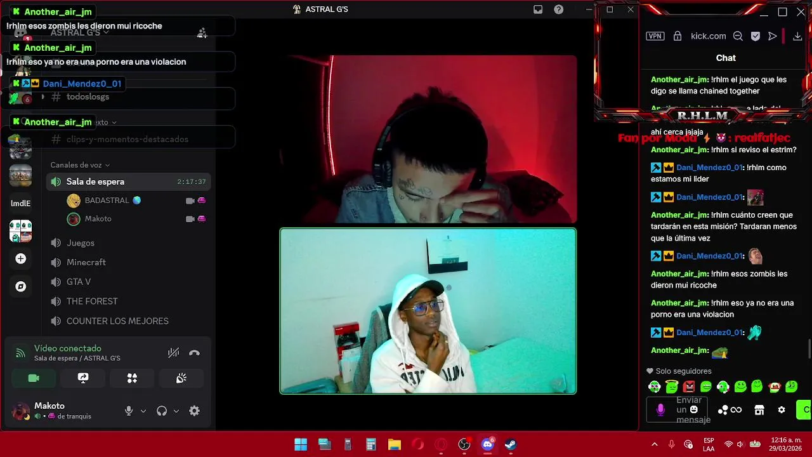Open connection info signal icon
812x457 pixels.
pos(20,353)
